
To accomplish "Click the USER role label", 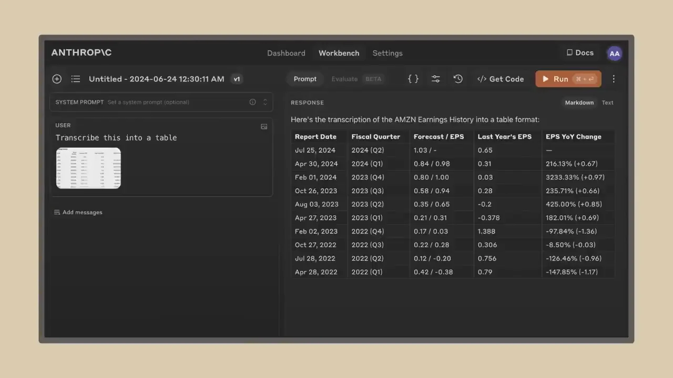I will 63,125.
